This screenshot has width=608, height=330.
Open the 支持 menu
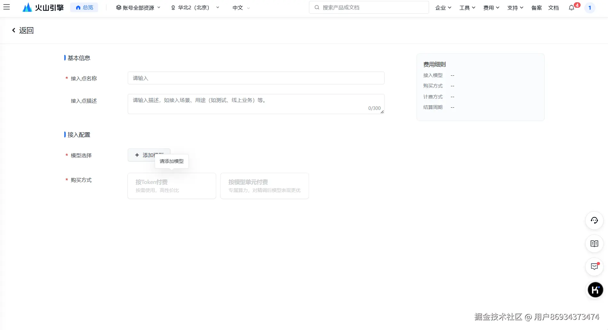point(515,8)
